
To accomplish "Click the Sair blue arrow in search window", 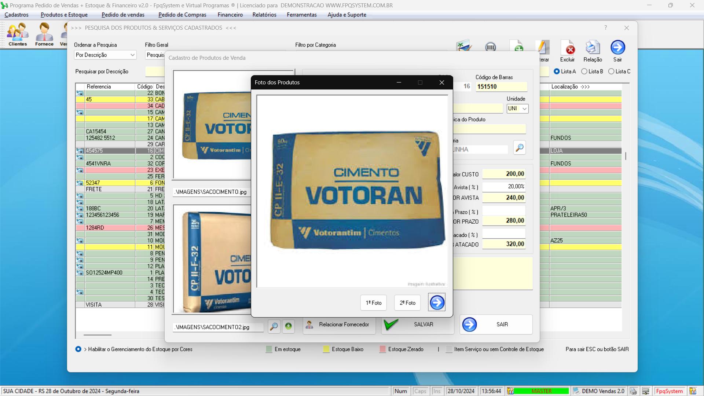I will tap(618, 47).
